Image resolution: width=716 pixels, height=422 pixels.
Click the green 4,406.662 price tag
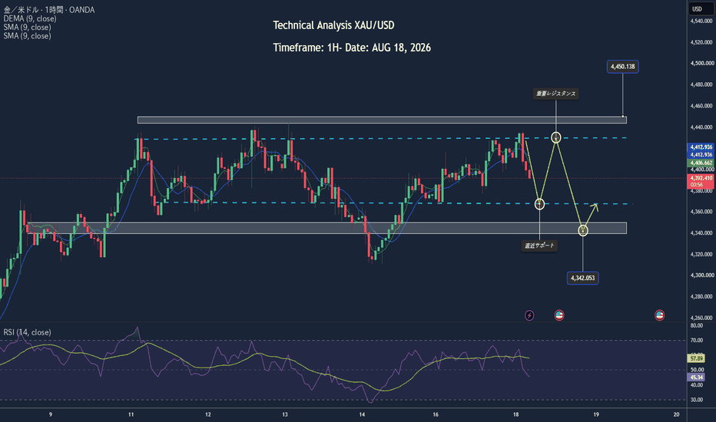click(701, 163)
